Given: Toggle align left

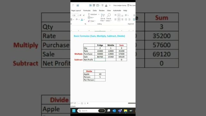Looking at the screenshot, I should pyautogui.click(x=115, y=19).
